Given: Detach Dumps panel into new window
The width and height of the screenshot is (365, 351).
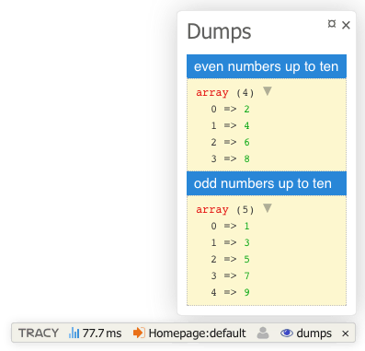Looking at the screenshot, I should [332, 24].
